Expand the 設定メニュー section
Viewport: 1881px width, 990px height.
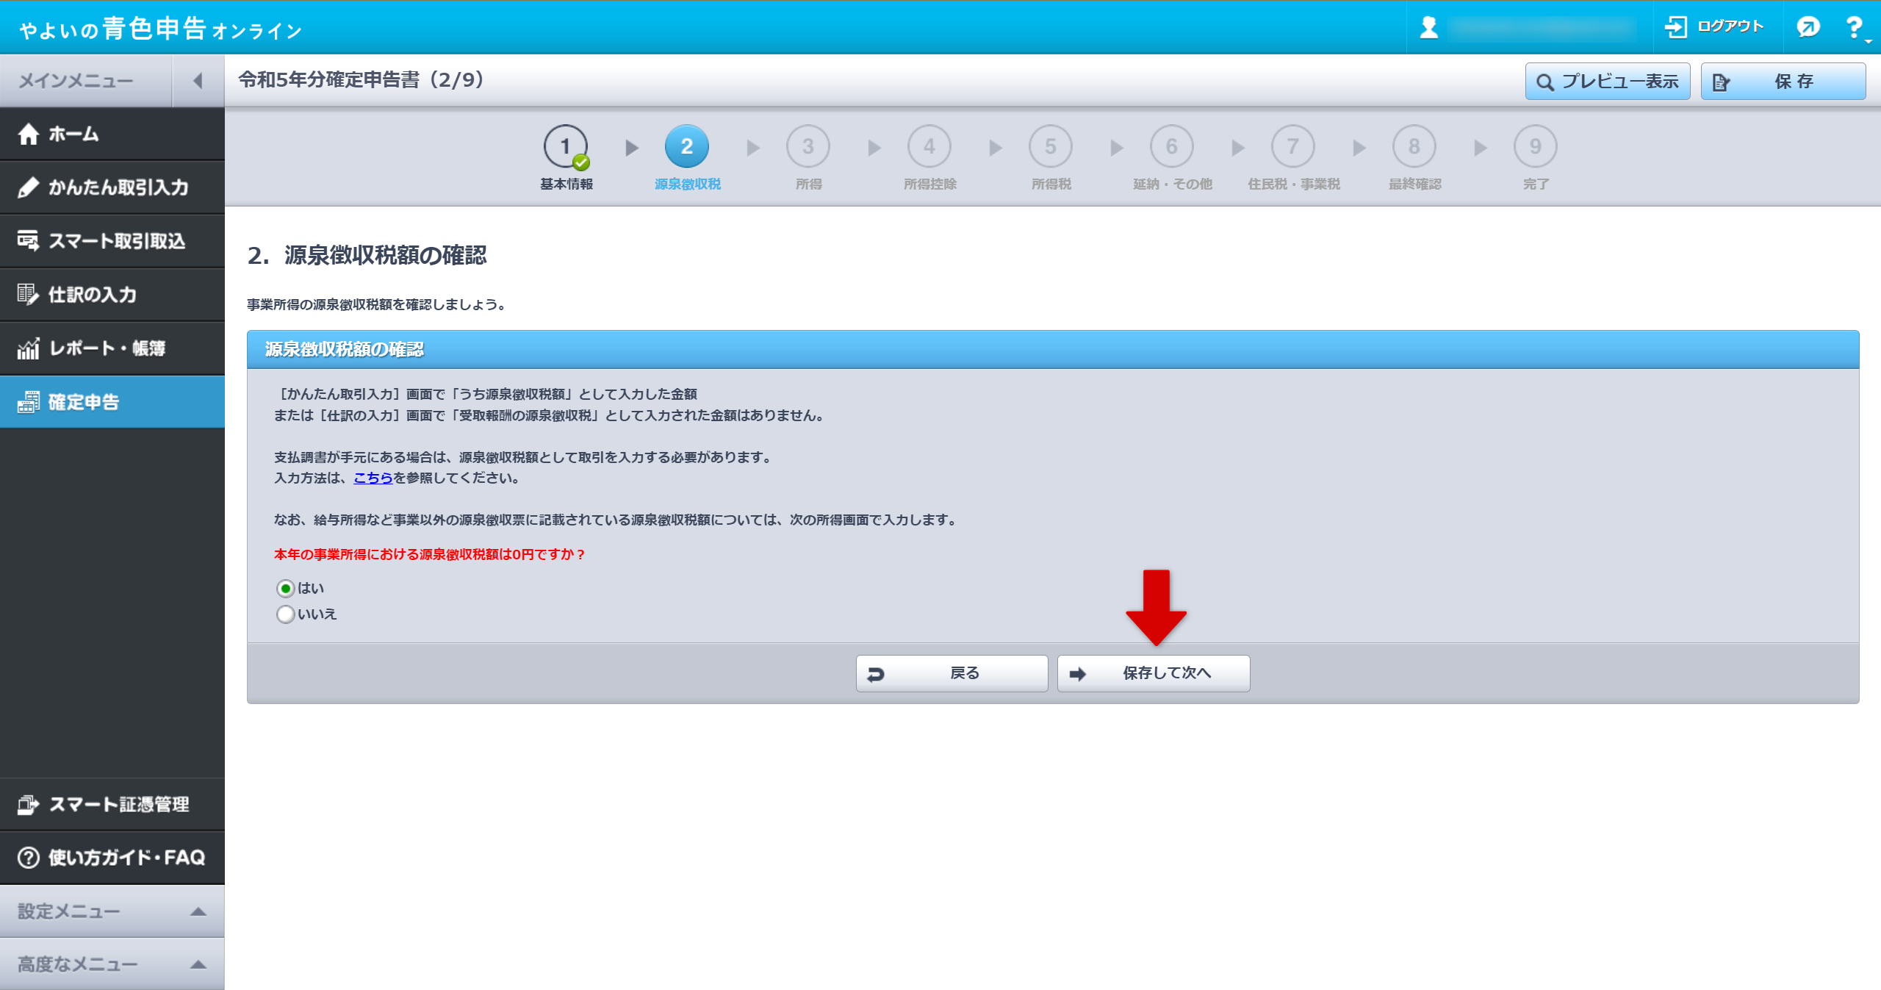coord(198,912)
